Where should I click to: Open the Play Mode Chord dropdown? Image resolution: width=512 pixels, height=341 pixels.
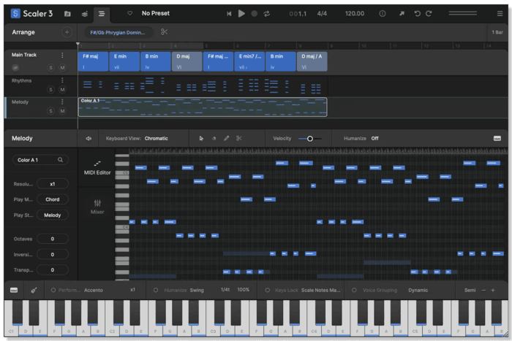coord(53,199)
